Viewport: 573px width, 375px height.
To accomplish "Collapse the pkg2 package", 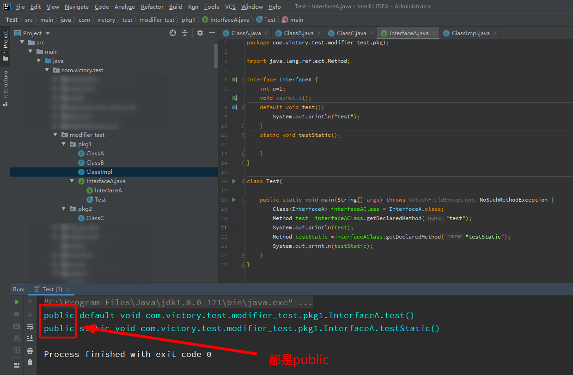I will click(x=63, y=209).
